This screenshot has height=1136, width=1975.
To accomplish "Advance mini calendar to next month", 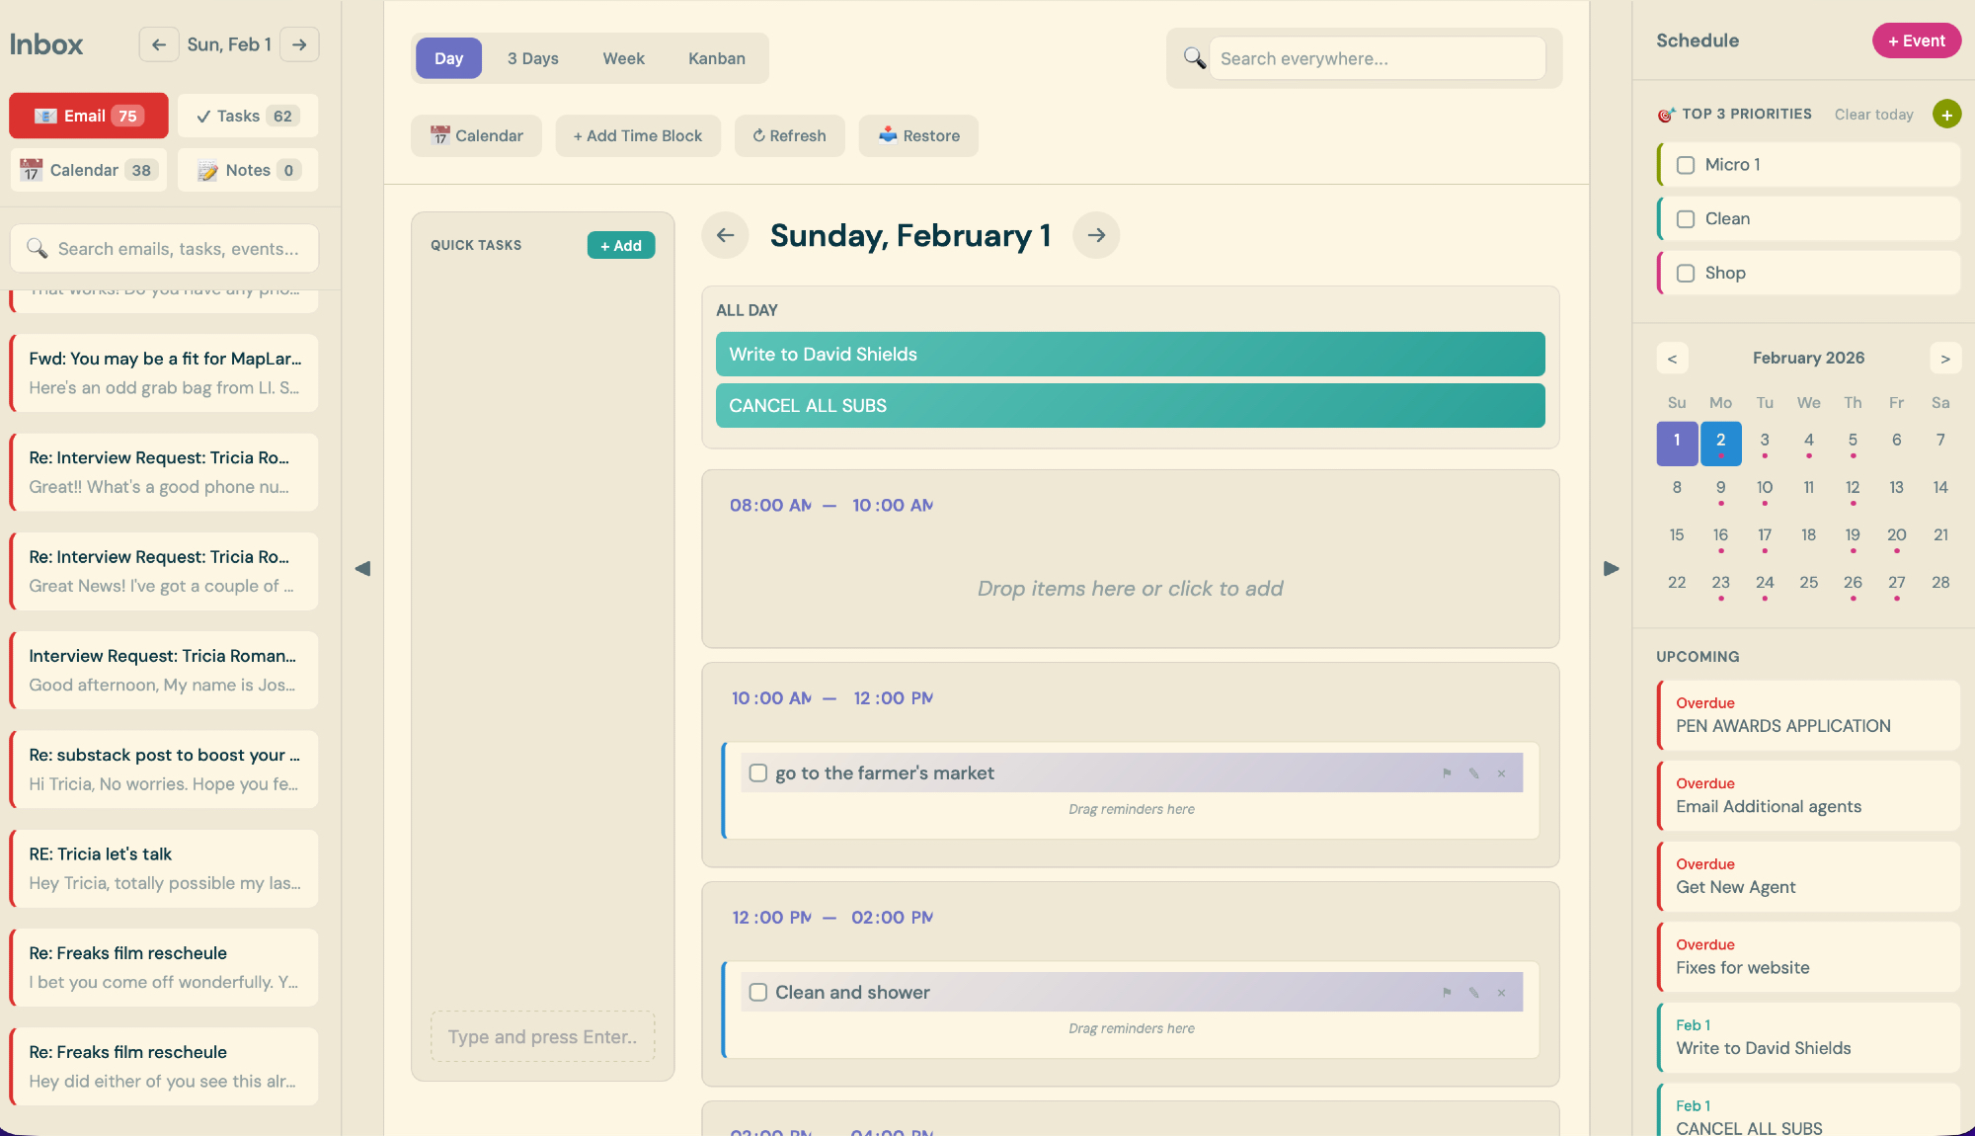I will [1944, 359].
